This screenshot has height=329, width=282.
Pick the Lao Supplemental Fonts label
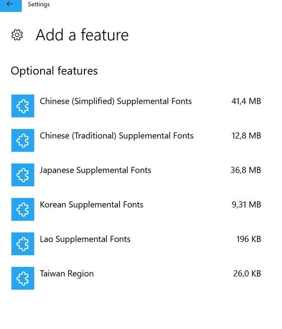coord(85,239)
